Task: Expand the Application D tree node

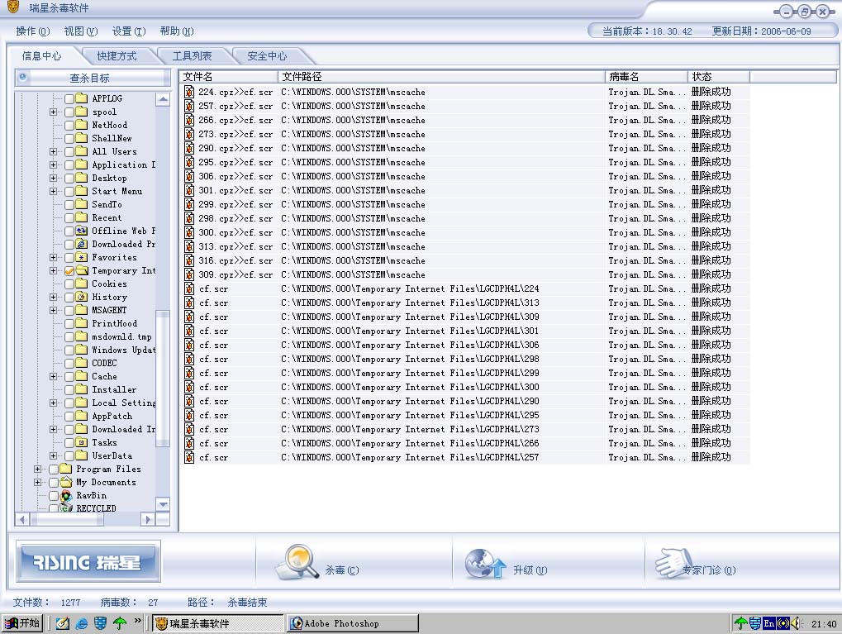Action: click(x=53, y=165)
